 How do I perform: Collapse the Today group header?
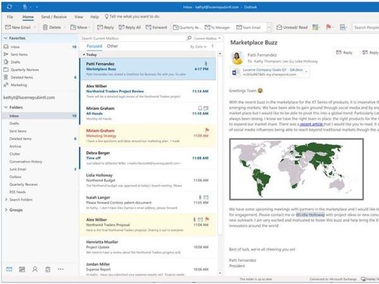click(x=84, y=55)
